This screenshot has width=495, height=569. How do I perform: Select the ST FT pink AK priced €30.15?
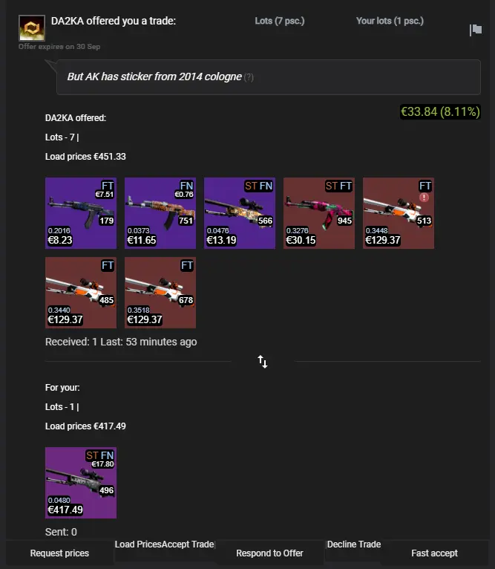(319, 213)
